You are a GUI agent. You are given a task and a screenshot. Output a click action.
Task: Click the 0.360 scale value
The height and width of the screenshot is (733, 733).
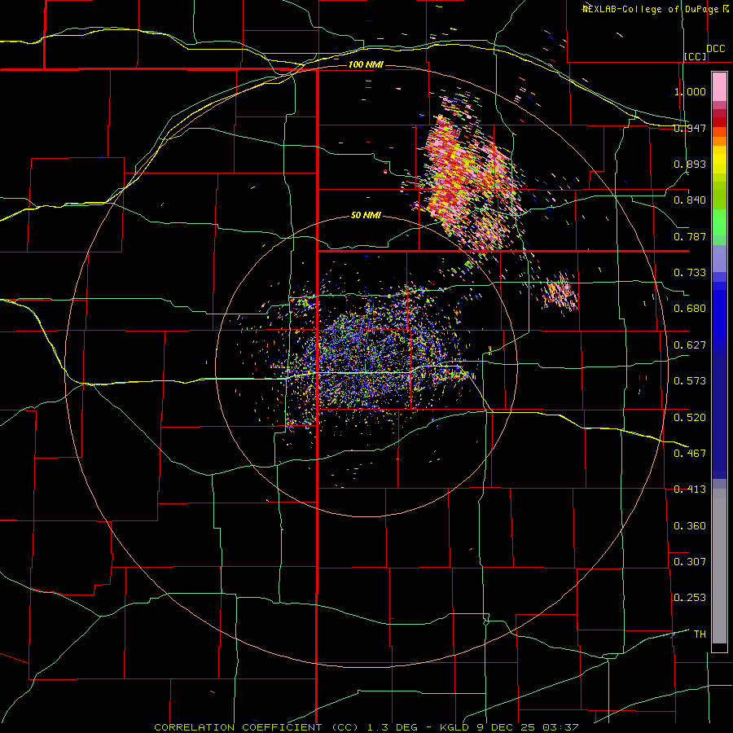(x=690, y=526)
